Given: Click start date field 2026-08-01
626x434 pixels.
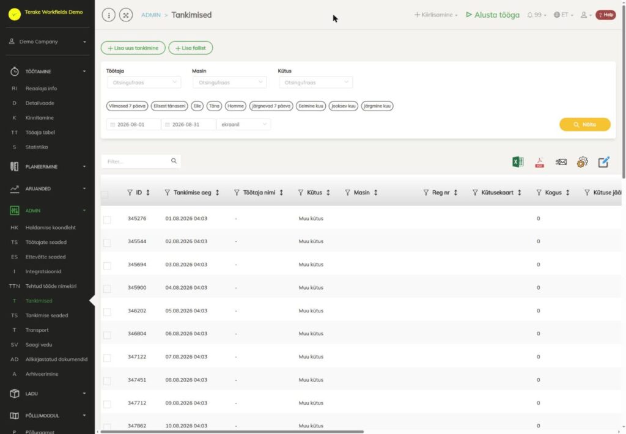Looking at the screenshot, I should click(134, 125).
